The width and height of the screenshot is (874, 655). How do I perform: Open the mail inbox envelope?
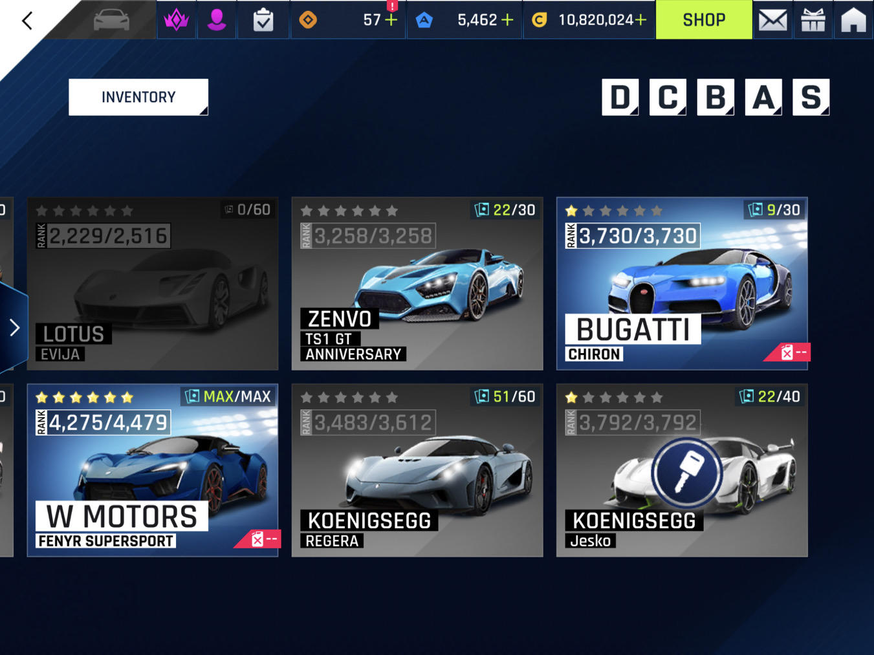(772, 20)
